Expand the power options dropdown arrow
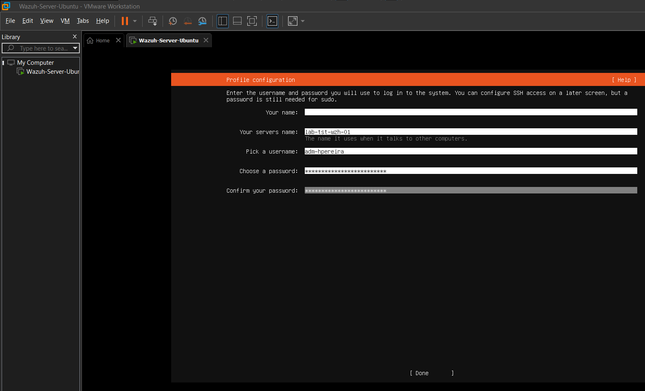This screenshot has height=391, width=645. tap(135, 21)
